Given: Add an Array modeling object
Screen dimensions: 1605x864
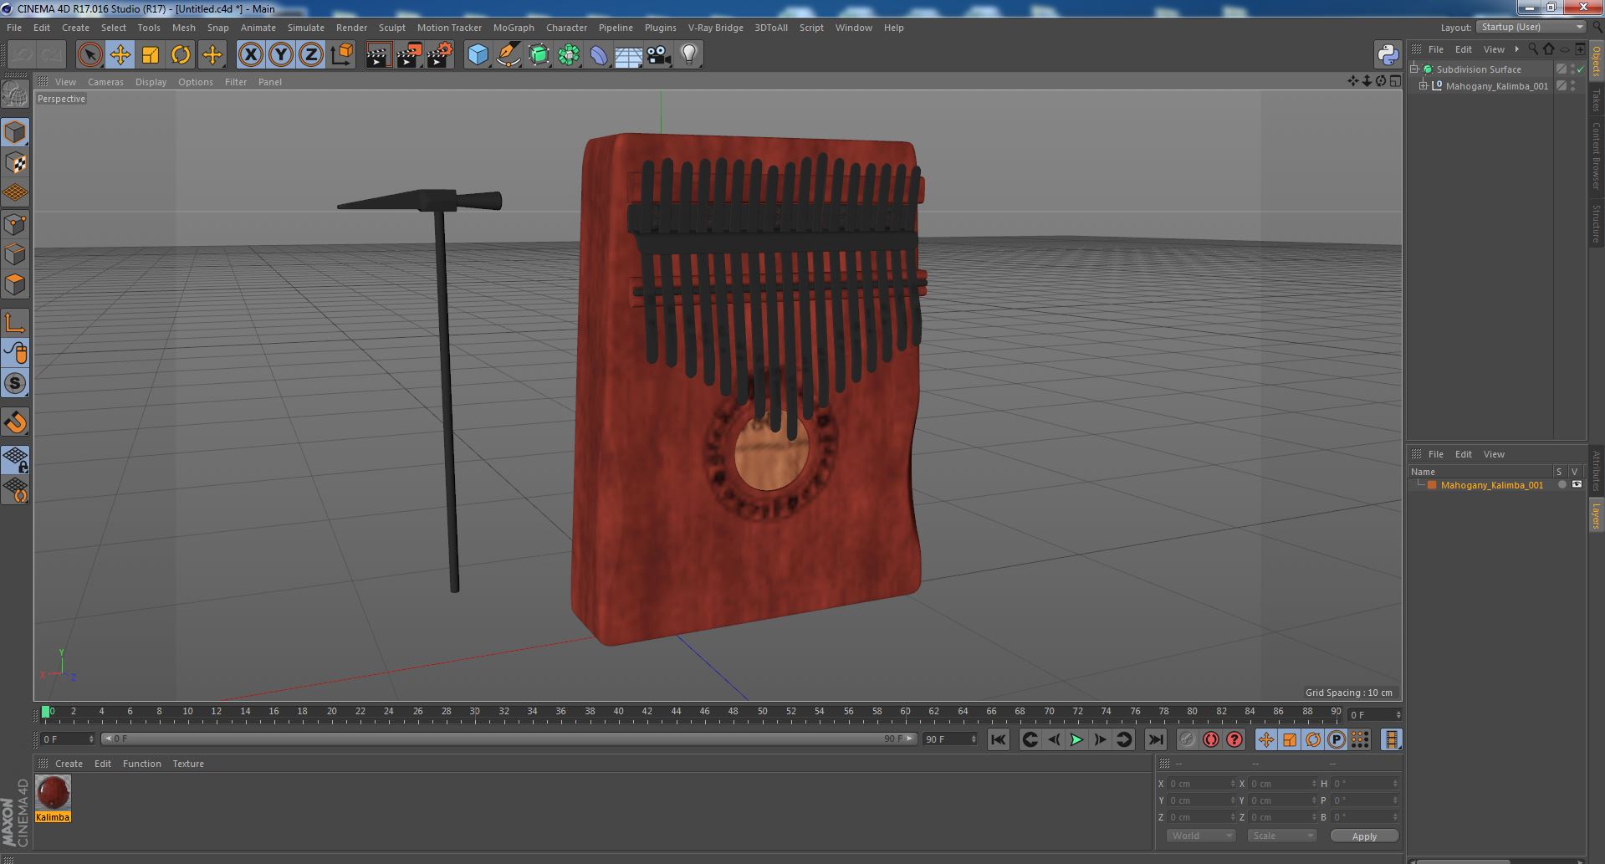Looking at the screenshot, I should coord(569,55).
